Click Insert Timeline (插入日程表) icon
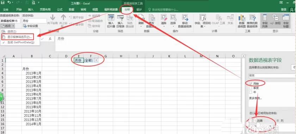The image size is (296, 134). click(x=120, y=18)
